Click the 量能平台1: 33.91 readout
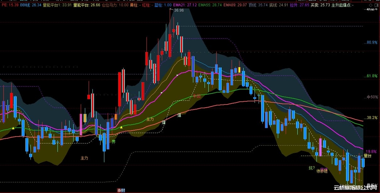Screen dimensions: 380x193 tap(57, 5)
